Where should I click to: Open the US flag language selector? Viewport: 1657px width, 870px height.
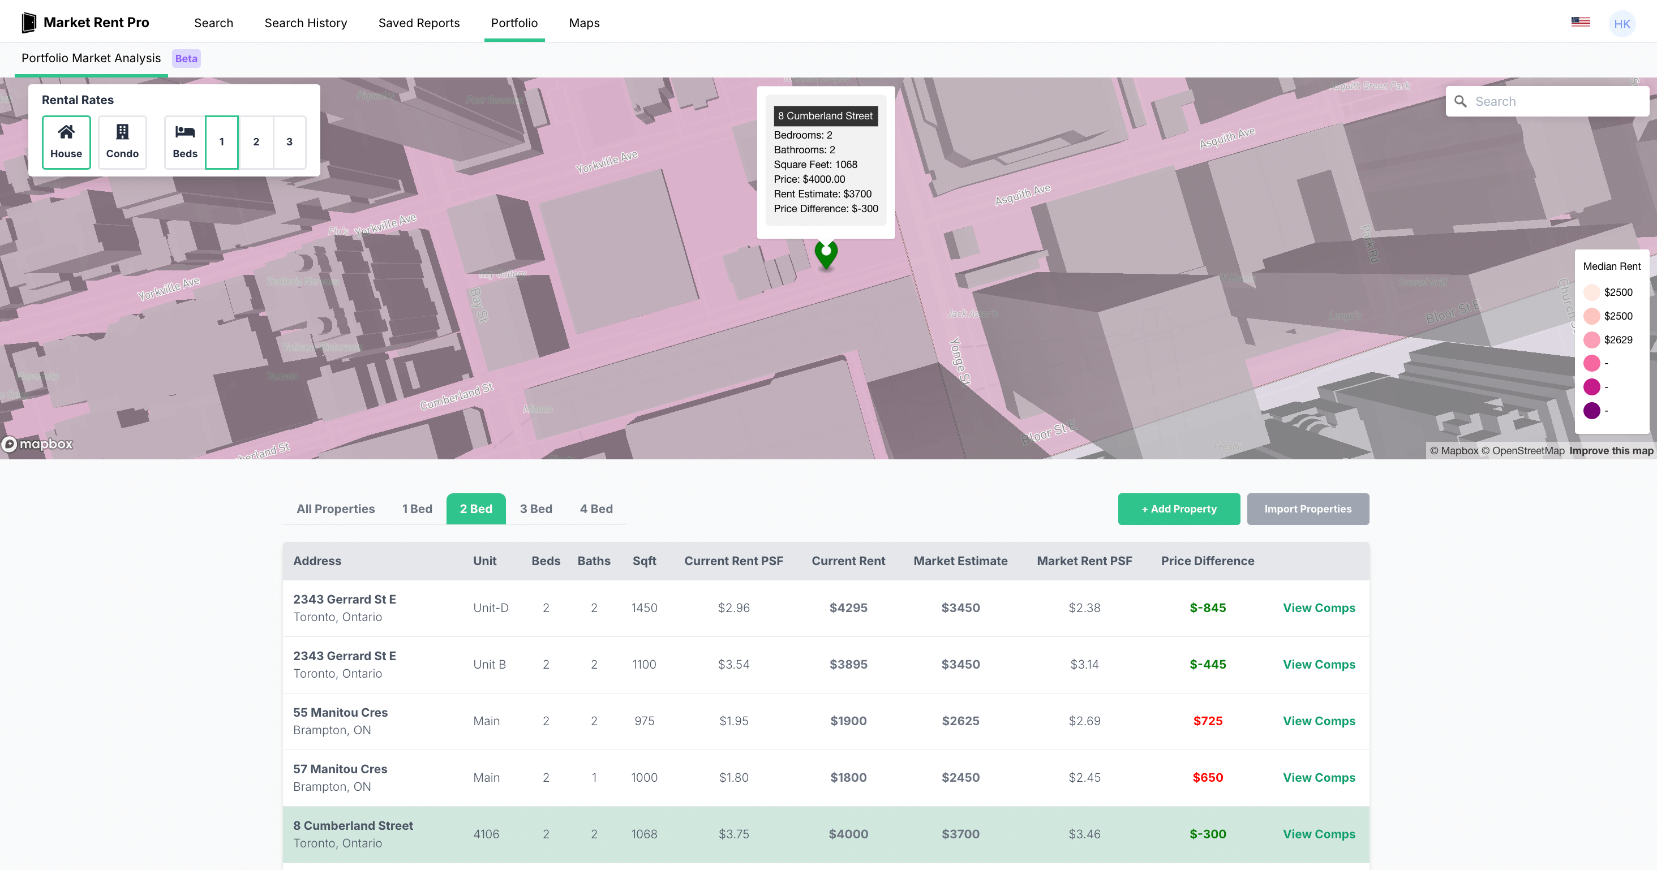[x=1581, y=22]
